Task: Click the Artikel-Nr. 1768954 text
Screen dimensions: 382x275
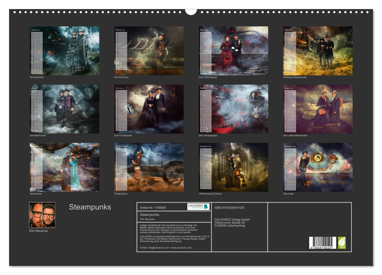Action: pyautogui.click(x=153, y=208)
